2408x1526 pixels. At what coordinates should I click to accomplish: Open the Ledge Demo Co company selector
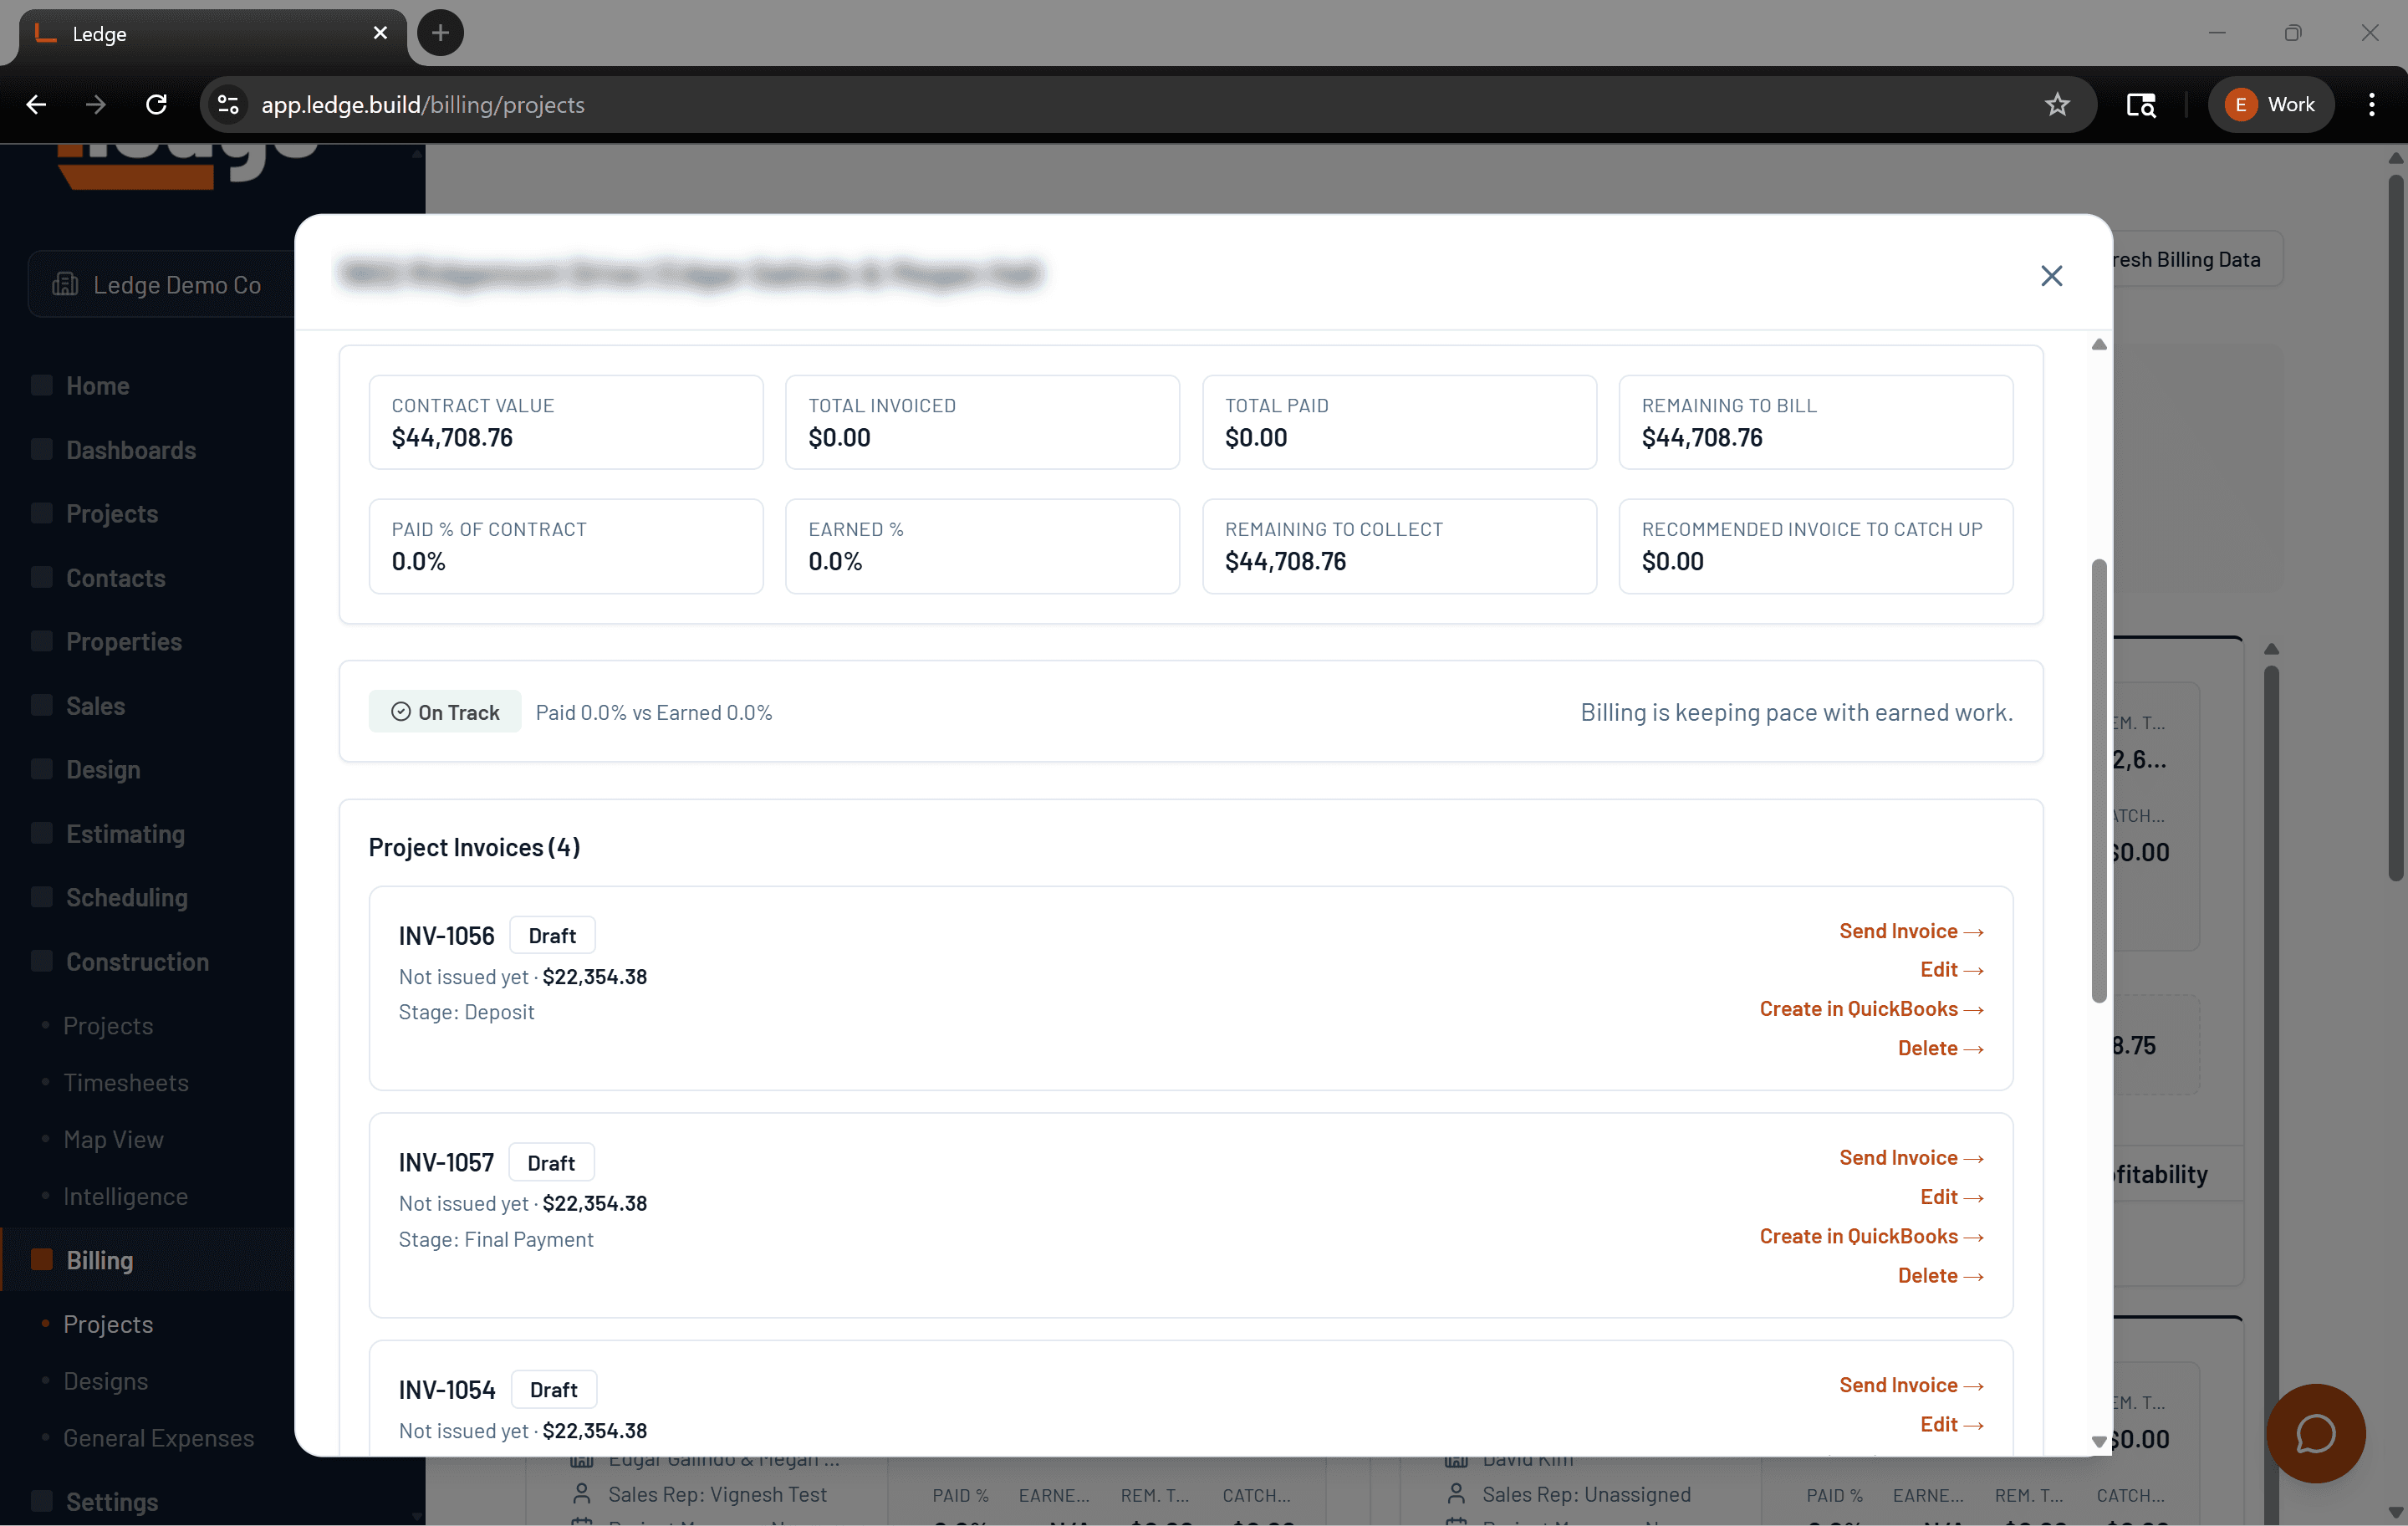click(162, 285)
